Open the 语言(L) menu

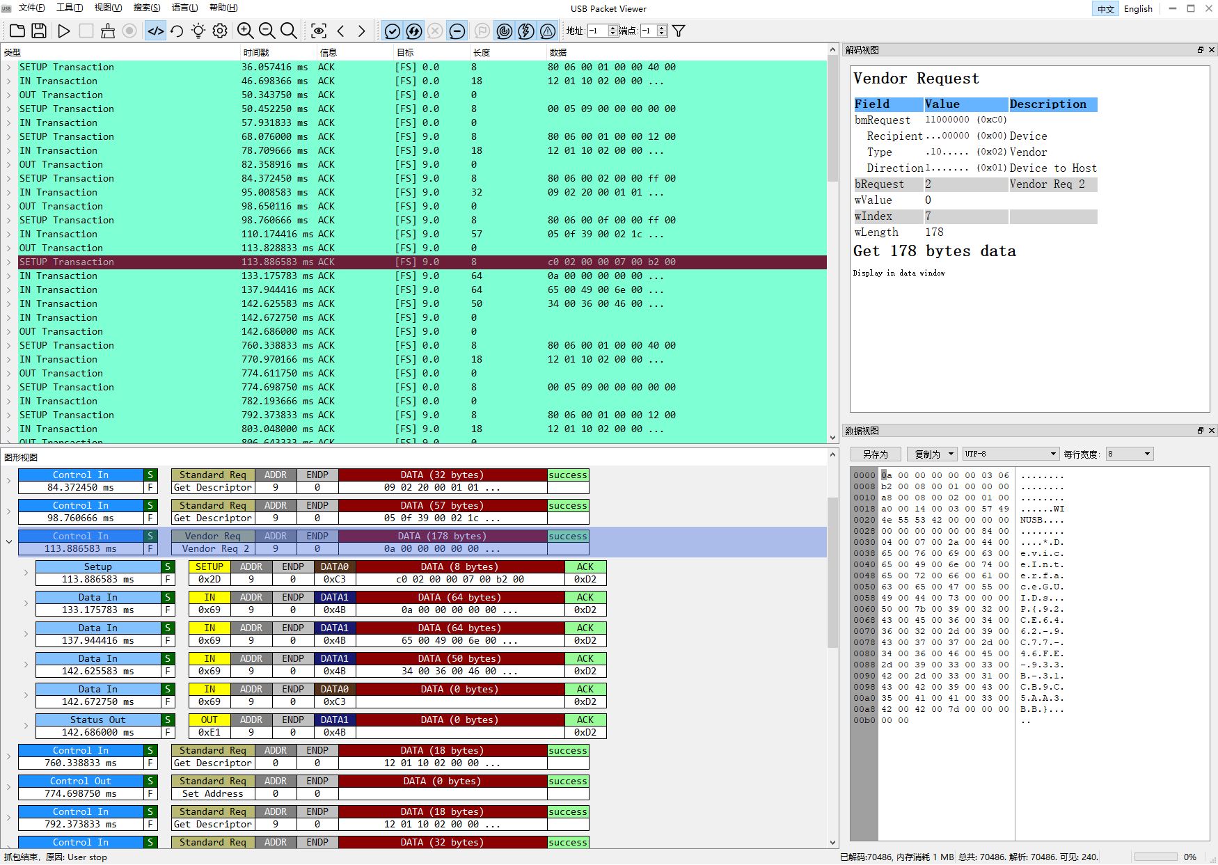tap(185, 8)
